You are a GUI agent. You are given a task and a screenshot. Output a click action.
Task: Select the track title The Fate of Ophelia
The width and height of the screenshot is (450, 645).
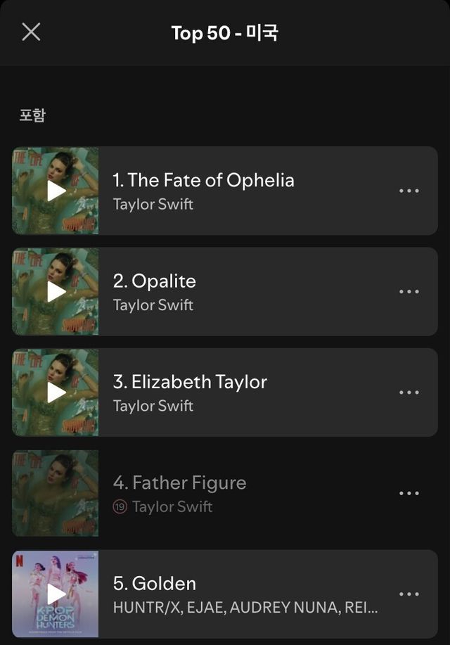203,180
